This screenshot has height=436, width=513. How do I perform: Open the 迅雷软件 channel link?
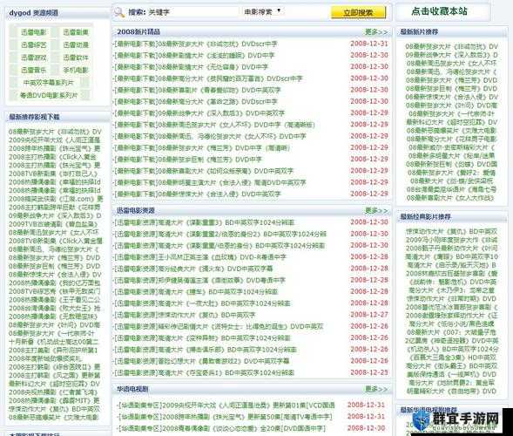coord(76,58)
